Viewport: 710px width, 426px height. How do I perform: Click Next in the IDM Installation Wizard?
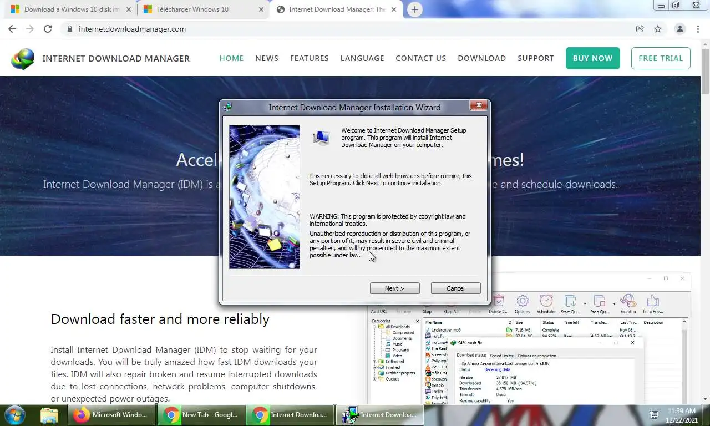(394, 288)
